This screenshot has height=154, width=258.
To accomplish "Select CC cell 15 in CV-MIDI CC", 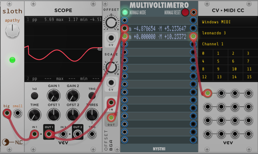I will pos(250,77).
